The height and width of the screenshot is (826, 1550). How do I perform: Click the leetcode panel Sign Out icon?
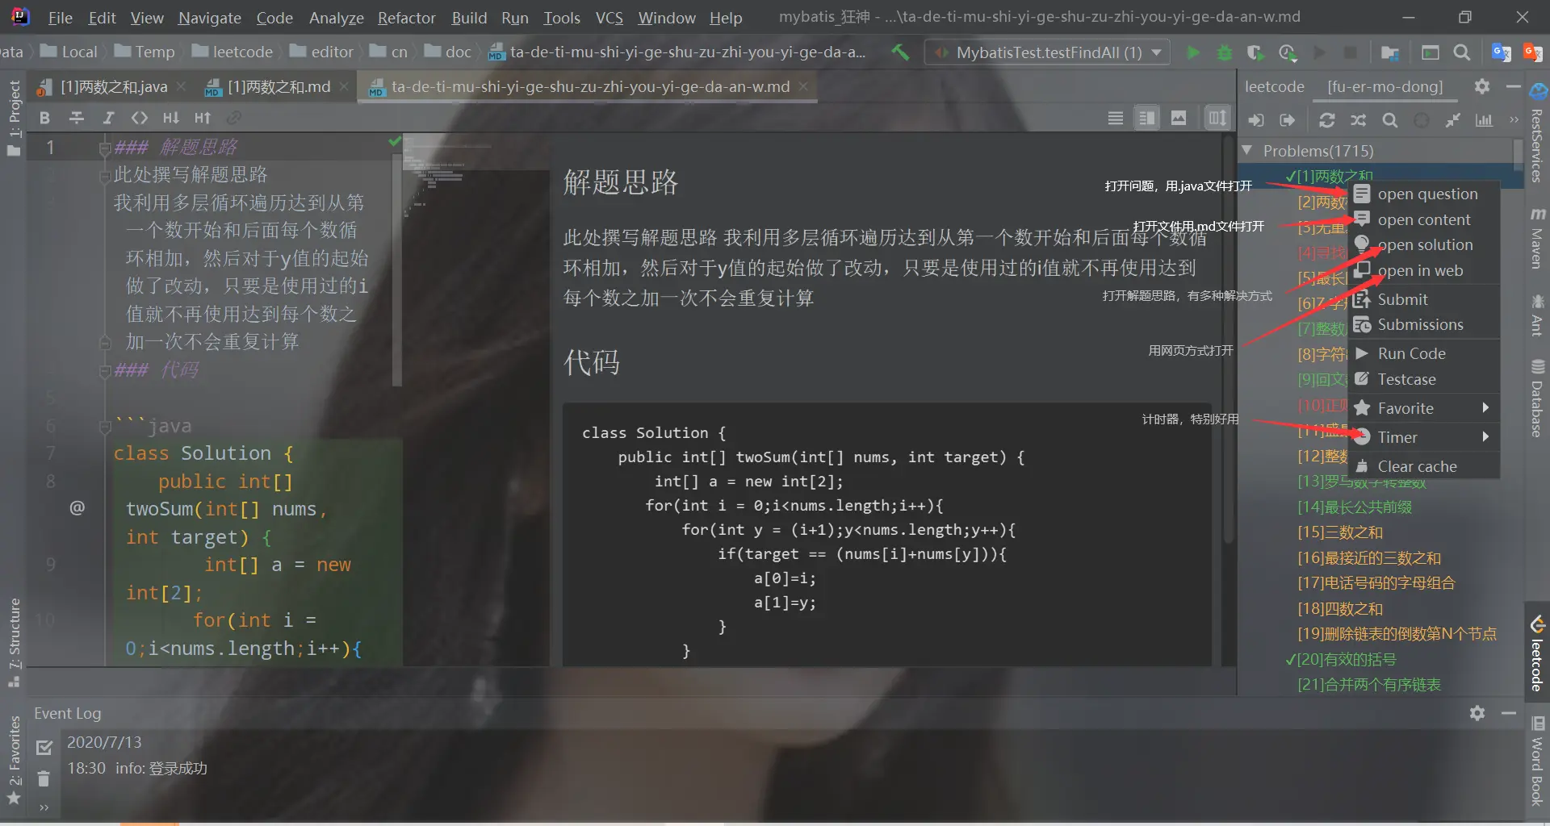tap(1288, 120)
